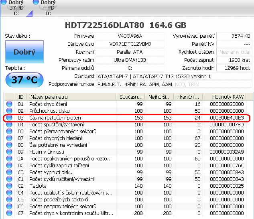Click status orb for Počet podezřelých sektorů

[x=9, y=199]
